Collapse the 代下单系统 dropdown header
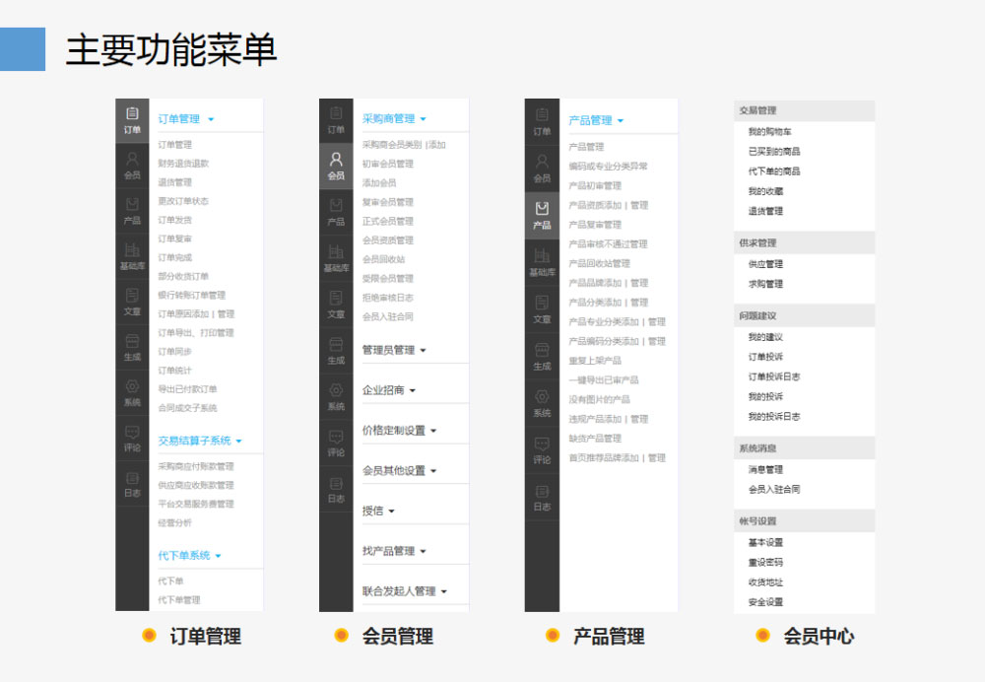The image size is (985, 682). (190, 556)
